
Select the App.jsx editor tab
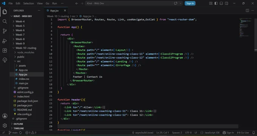point(54,11)
